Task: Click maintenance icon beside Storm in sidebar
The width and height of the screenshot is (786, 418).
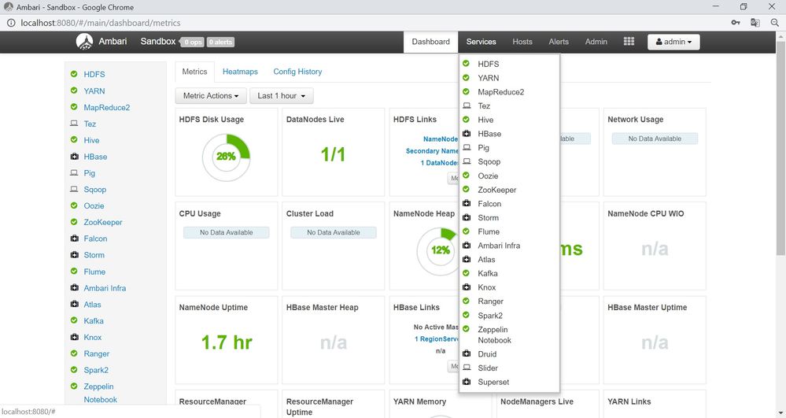Action: tap(74, 255)
